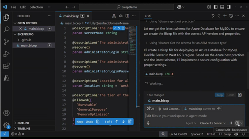The height and width of the screenshot is (139, 249).
Task: Open the Explorer view in activity bar
Action: [x=6, y=17]
